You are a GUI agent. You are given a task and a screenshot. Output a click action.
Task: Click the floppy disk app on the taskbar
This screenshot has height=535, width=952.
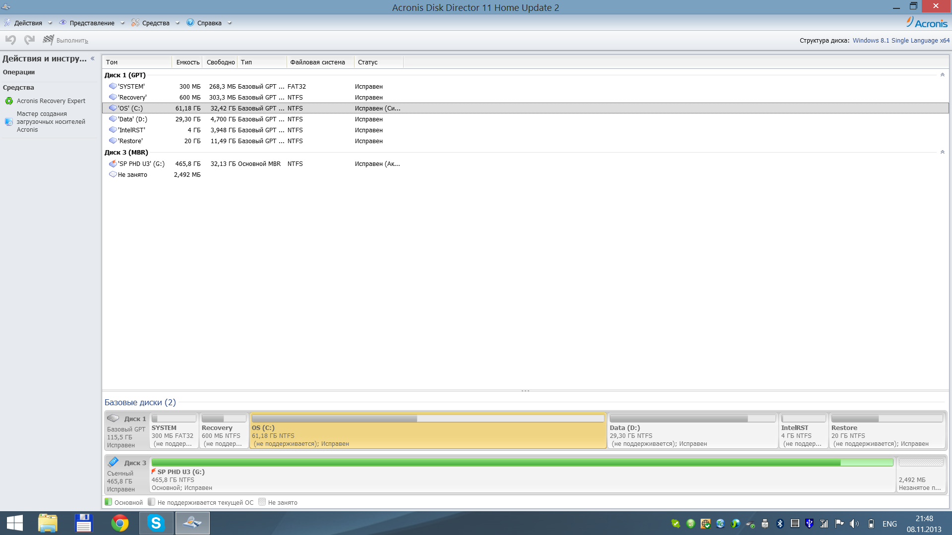click(84, 523)
